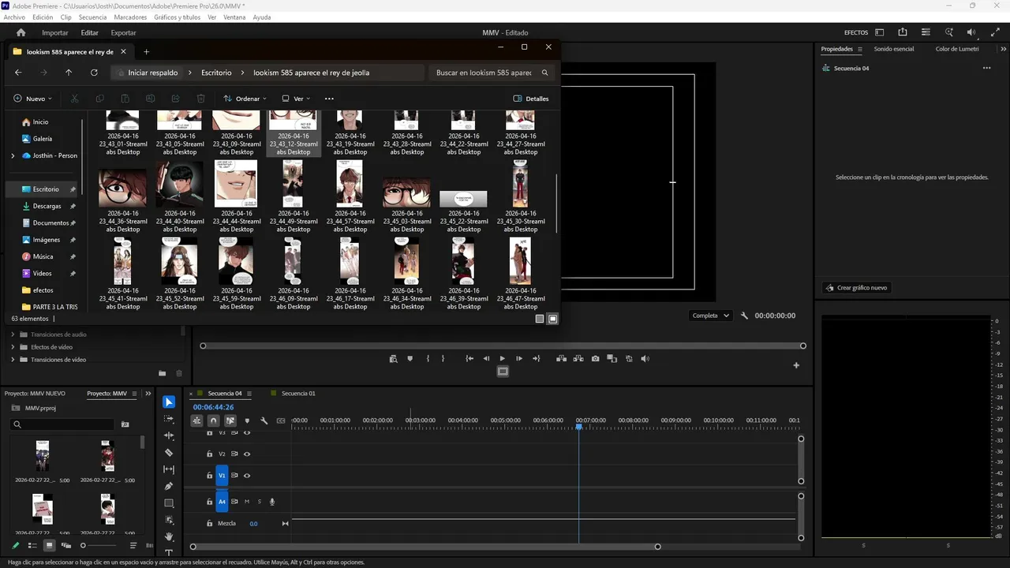This screenshot has height=568, width=1010.
Task: Click the Mezcla volume value 0.0
Action: [253, 524]
